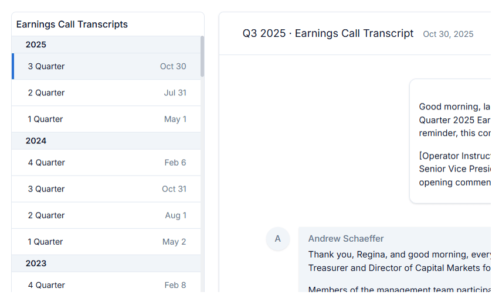This screenshot has height=302, width=499.
Task: Click the Oct 30, 2025 date label
Action: pyautogui.click(x=448, y=35)
